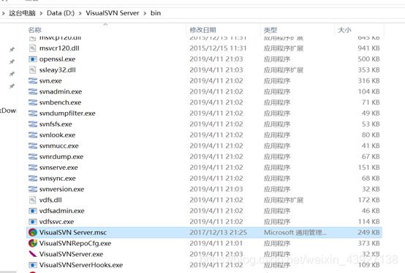Expand the chevron before 这台电脑 in address bar
This screenshot has width=405, height=273.
[x=3, y=13]
